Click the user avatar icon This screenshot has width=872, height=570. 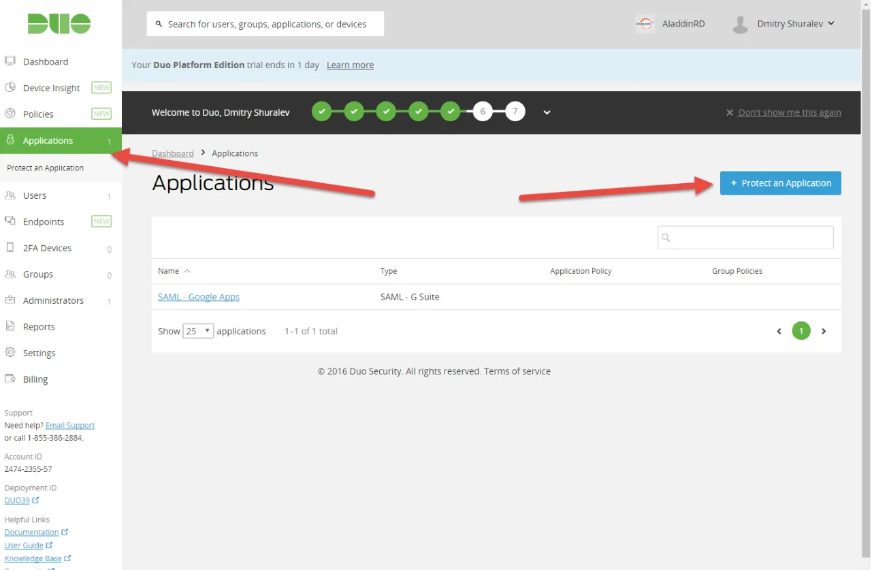tap(740, 25)
